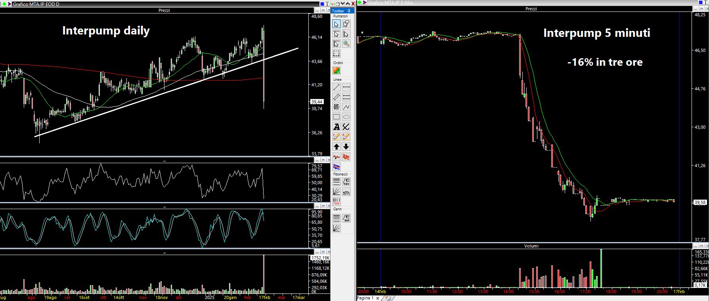Viewport: 709px width, 301px height.
Task: Select the horizontal parallel lines tool
Action: pyautogui.click(x=346, y=97)
